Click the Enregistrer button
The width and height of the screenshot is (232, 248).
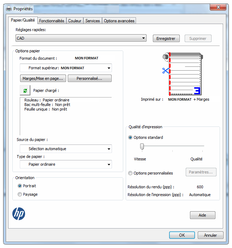(x=166, y=39)
